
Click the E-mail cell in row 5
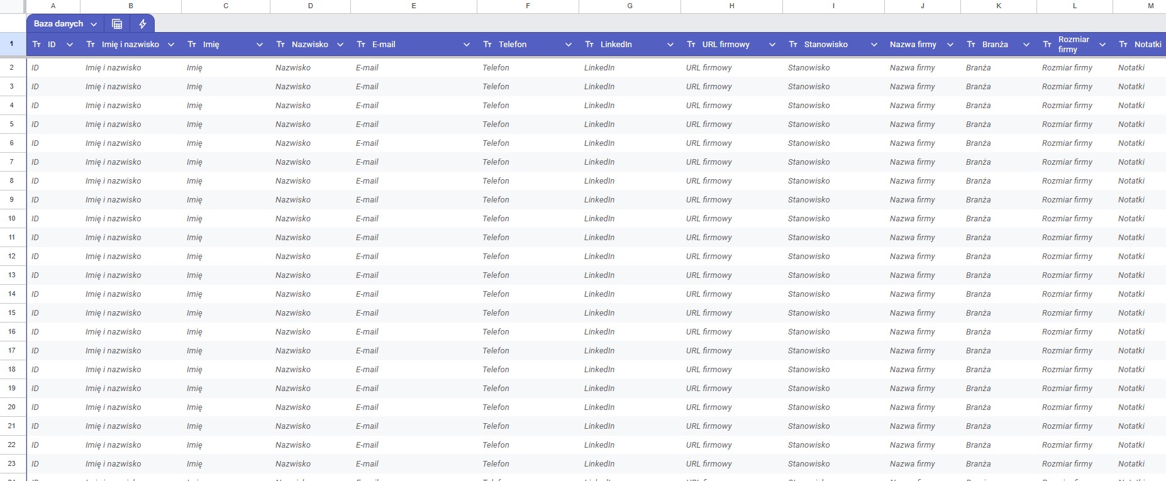(x=414, y=124)
